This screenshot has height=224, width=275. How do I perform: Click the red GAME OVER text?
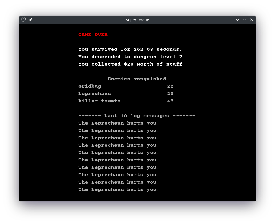coord(93,35)
